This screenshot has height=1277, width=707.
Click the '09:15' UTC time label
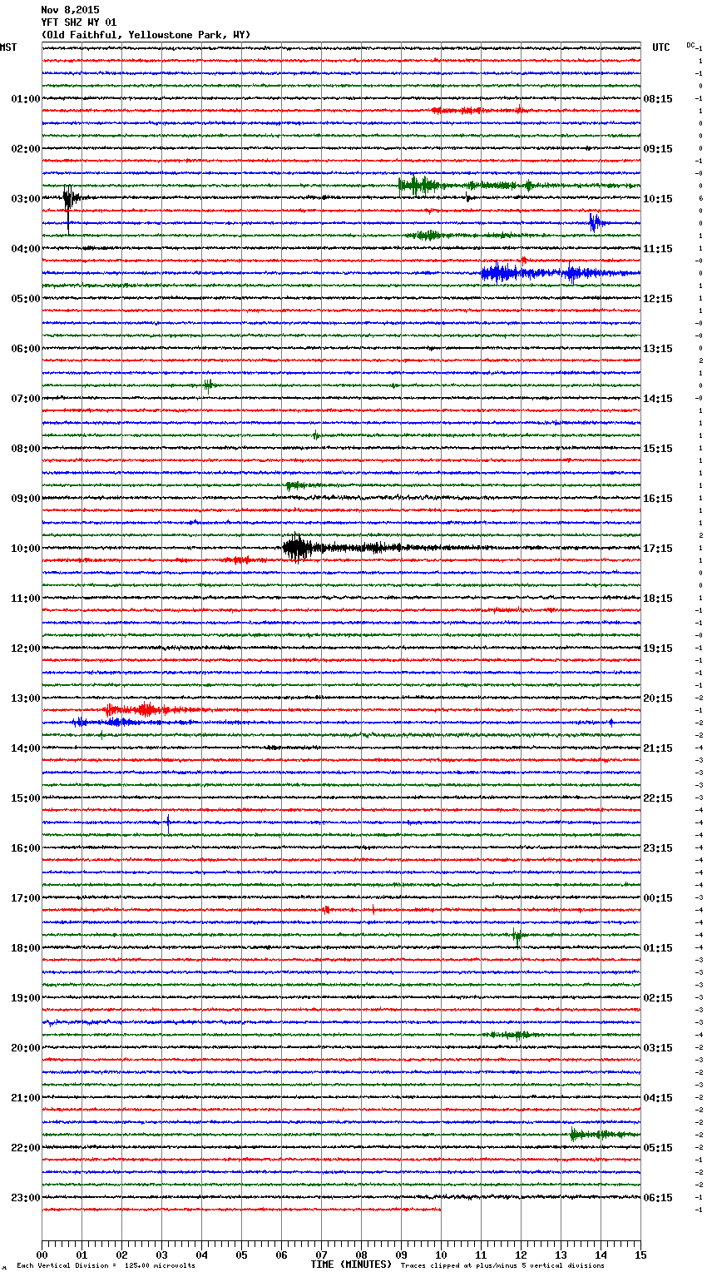click(x=658, y=149)
